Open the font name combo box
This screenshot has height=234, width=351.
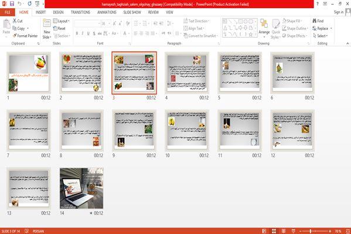87,23
